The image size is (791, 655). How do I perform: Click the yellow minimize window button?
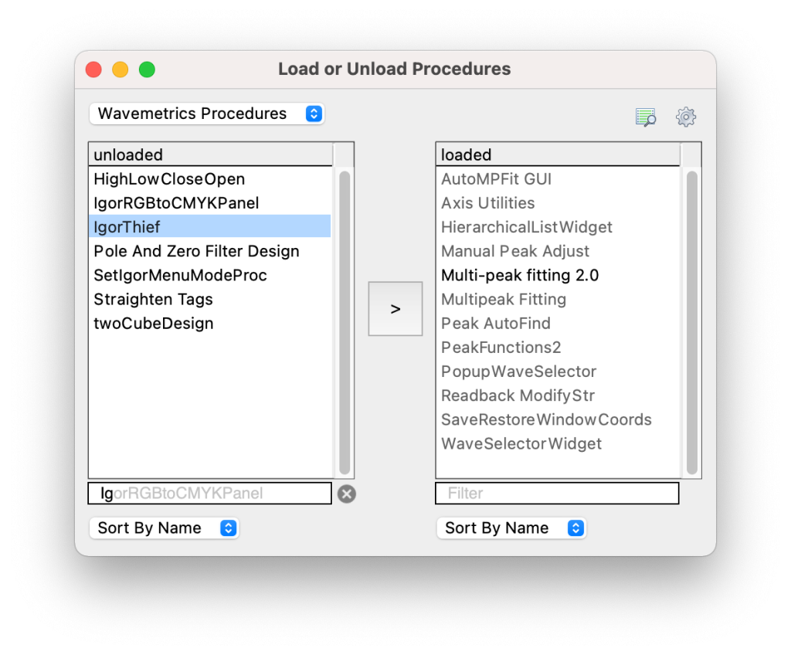point(120,70)
